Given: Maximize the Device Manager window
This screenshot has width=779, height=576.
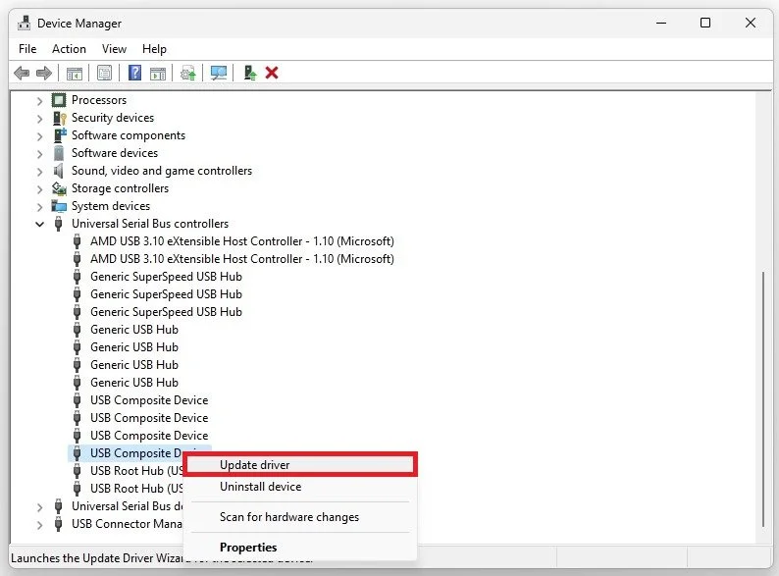Looking at the screenshot, I should click(705, 23).
